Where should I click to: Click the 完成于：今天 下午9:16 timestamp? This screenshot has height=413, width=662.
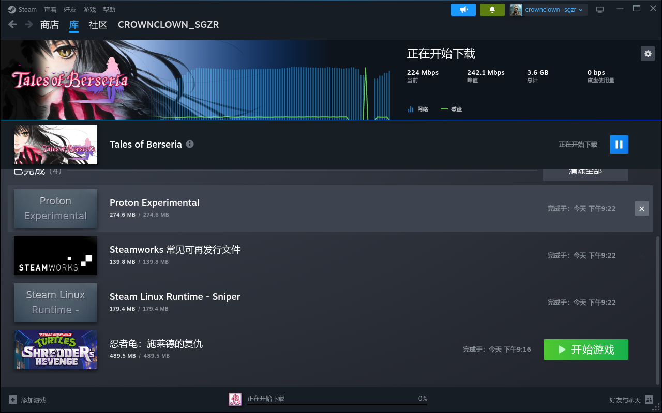tap(497, 350)
